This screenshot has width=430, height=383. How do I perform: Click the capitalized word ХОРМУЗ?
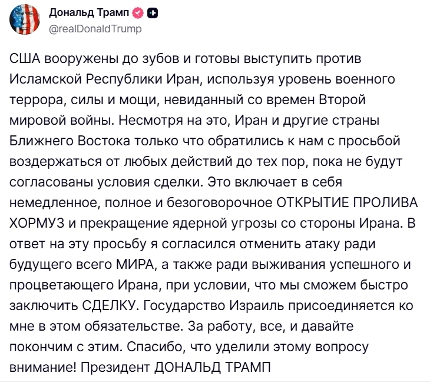[x=37, y=224]
